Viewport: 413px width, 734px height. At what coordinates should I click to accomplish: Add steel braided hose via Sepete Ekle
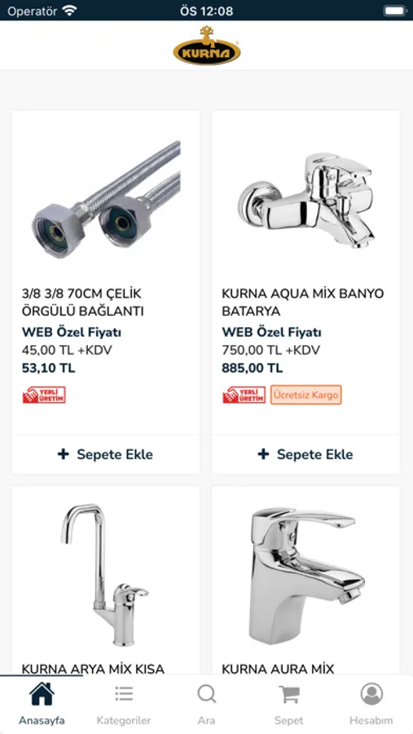coord(106,454)
